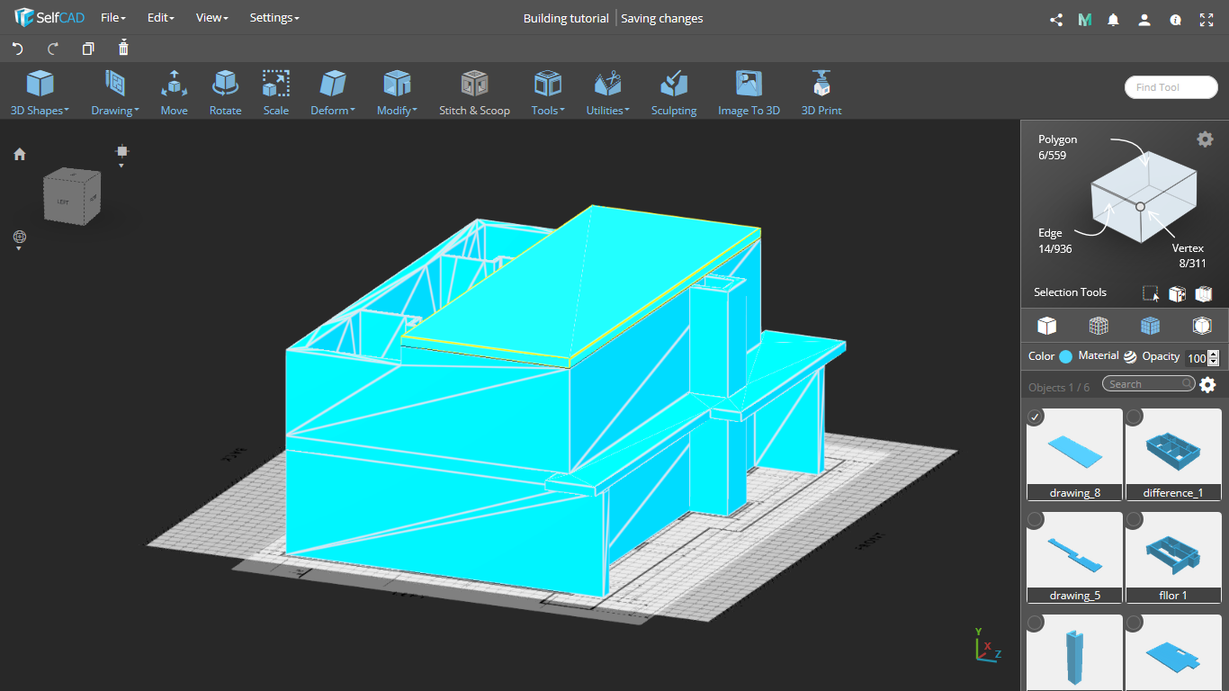Adjust the Opacity stepper arrows

pos(1214,358)
